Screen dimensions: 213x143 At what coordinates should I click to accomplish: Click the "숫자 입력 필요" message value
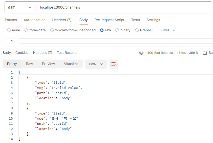(x=64, y=119)
